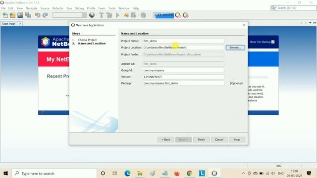Open the Refactor menu

click(58, 8)
